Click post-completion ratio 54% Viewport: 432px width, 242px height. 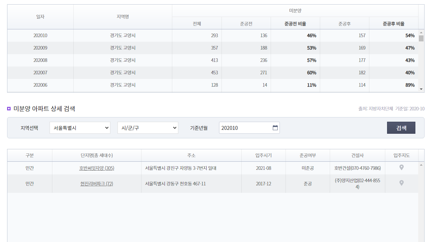coord(410,35)
